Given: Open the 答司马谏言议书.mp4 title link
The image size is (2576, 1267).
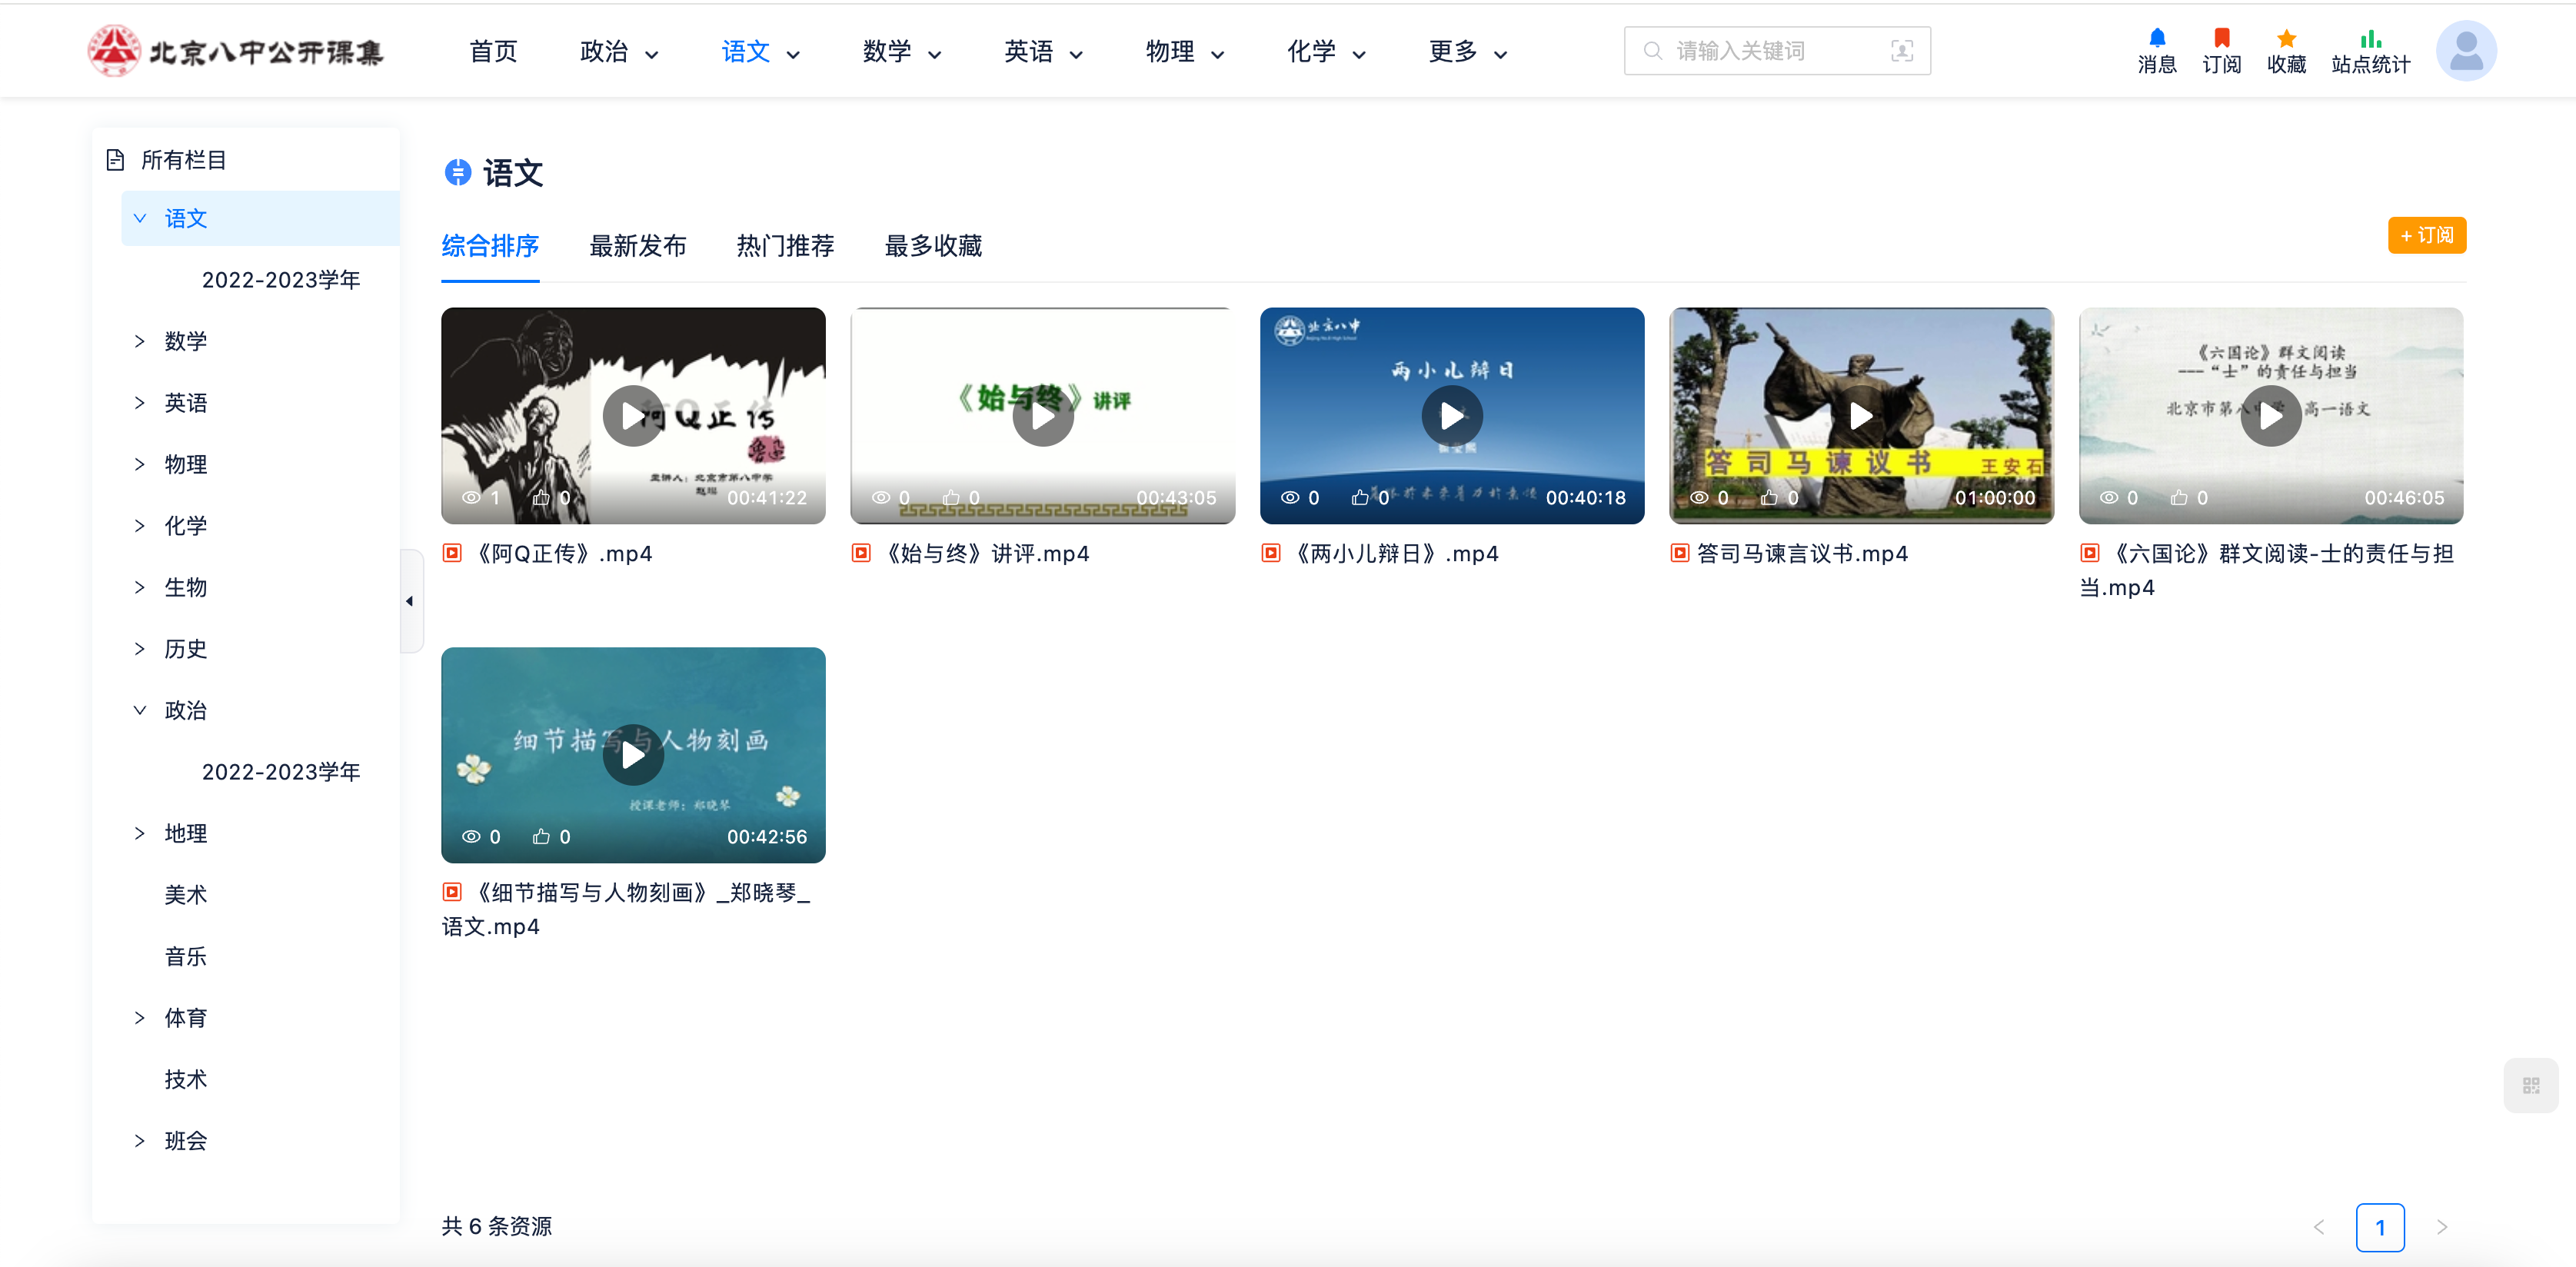Looking at the screenshot, I should point(1802,553).
